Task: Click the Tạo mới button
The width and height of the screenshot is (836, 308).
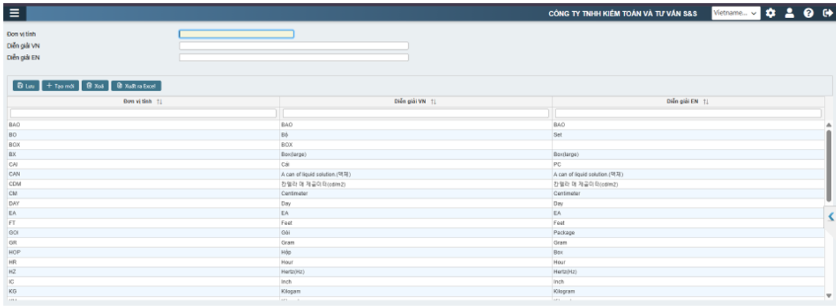Action: click(x=60, y=86)
